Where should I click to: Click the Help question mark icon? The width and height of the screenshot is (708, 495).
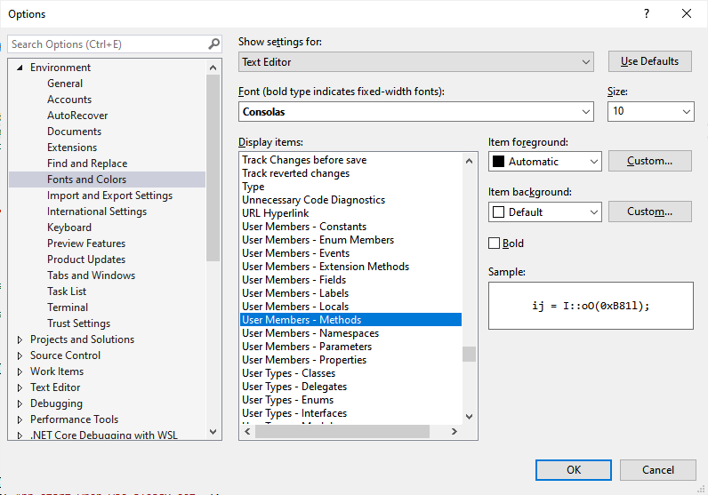click(646, 13)
